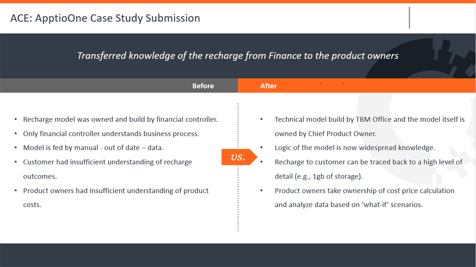Click the dark footer bar
Viewport: 476px width, 267px height.
(238, 255)
